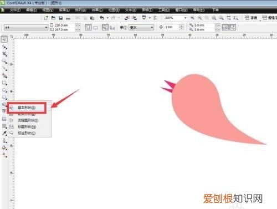Select the Shape tool in the toolbox

click(x=4, y=47)
